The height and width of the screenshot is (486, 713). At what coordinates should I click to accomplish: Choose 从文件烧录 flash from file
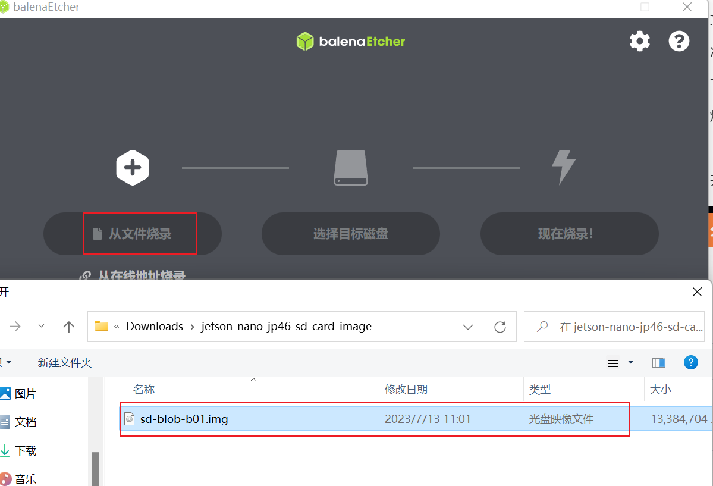point(133,233)
